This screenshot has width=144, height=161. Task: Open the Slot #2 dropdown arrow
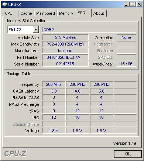[x=35, y=30]
